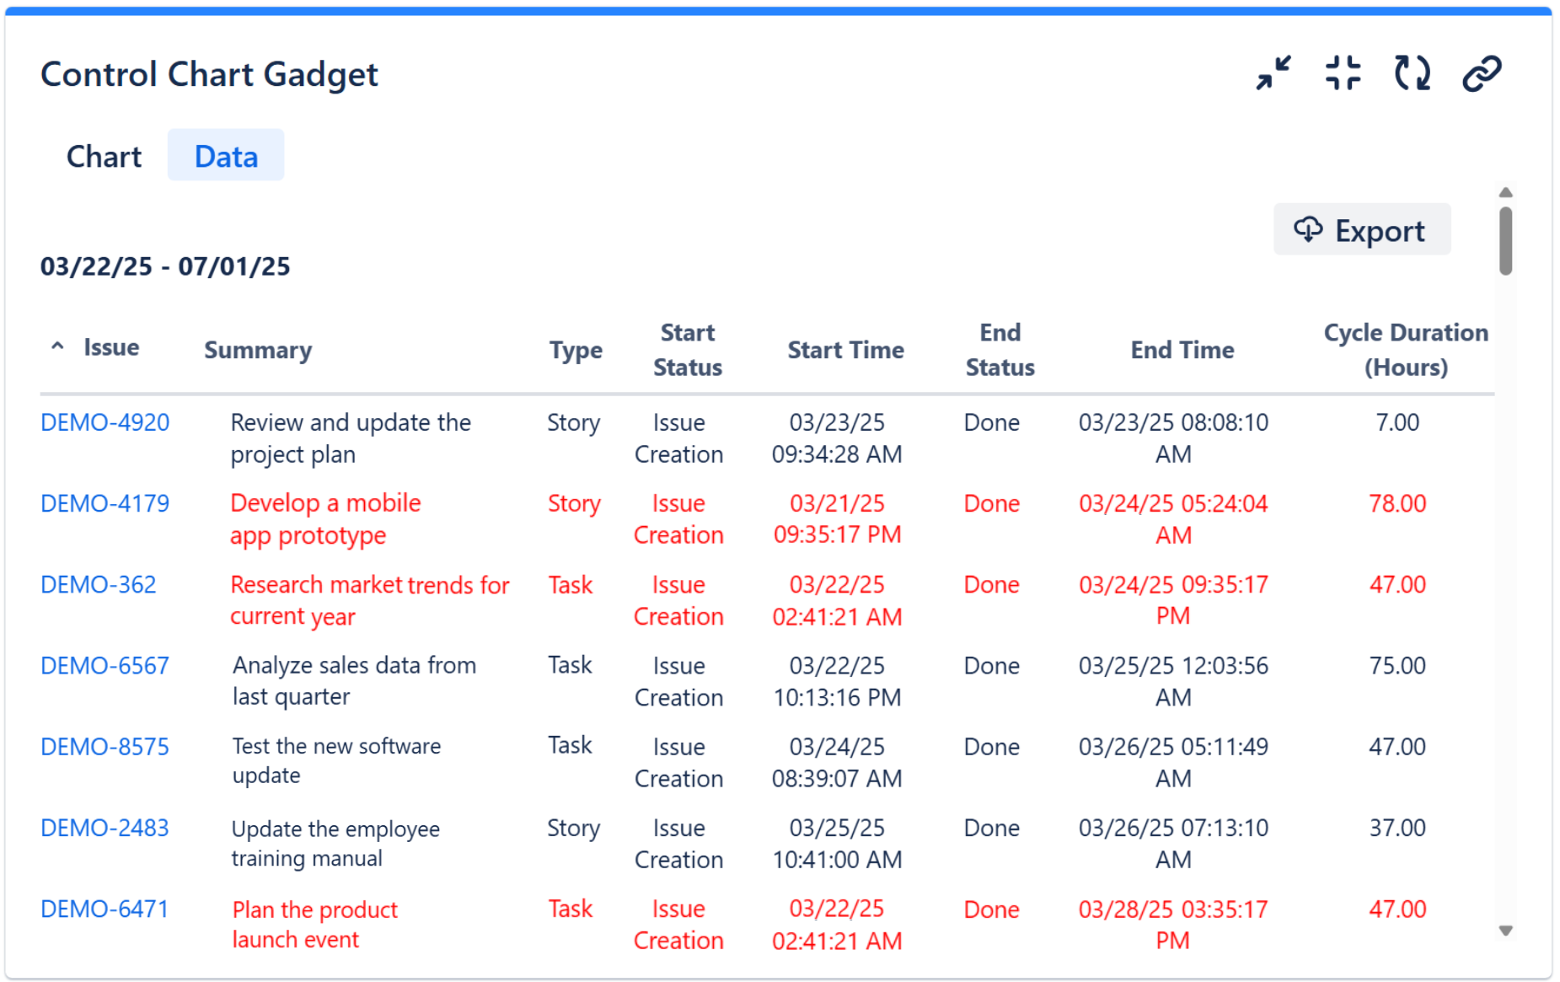1560x982 pixels.
Task: Open the DEMO-8575 issue link
Action: pos(105,746)
